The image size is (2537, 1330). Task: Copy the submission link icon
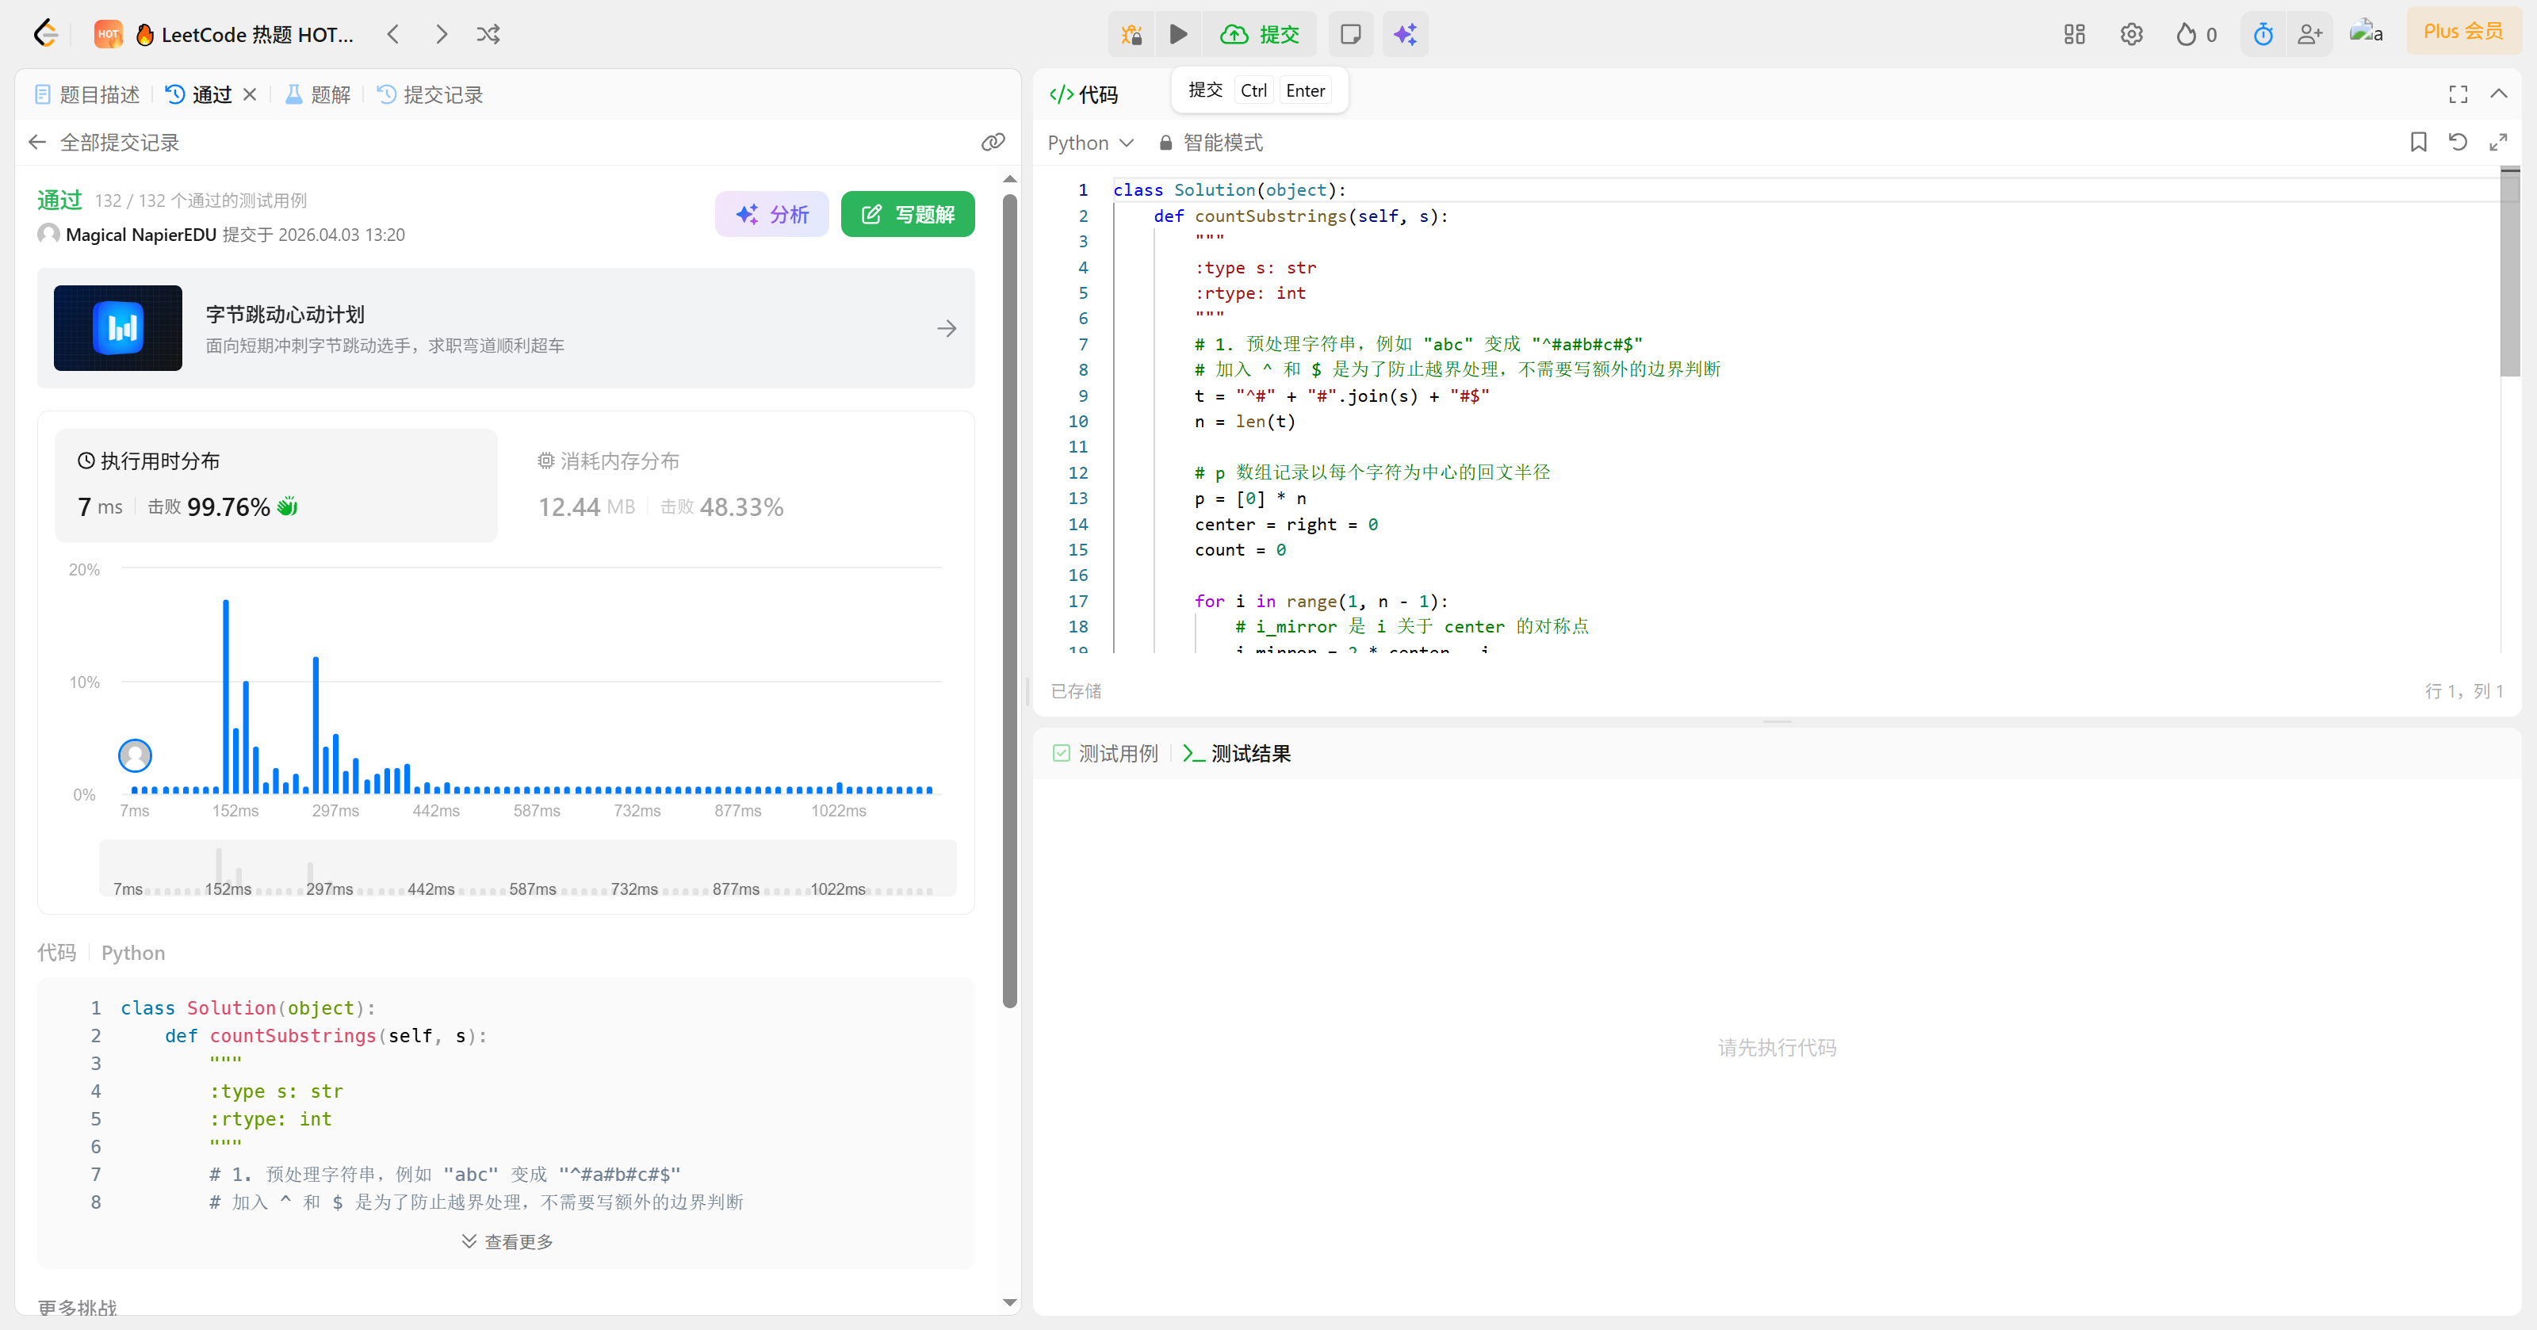(993, 142)
